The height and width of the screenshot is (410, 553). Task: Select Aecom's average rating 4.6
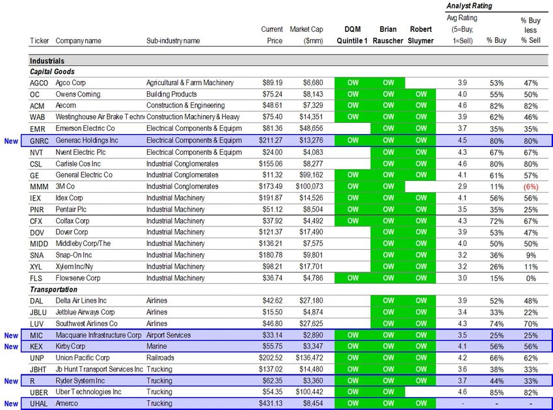tap(462, 105)
